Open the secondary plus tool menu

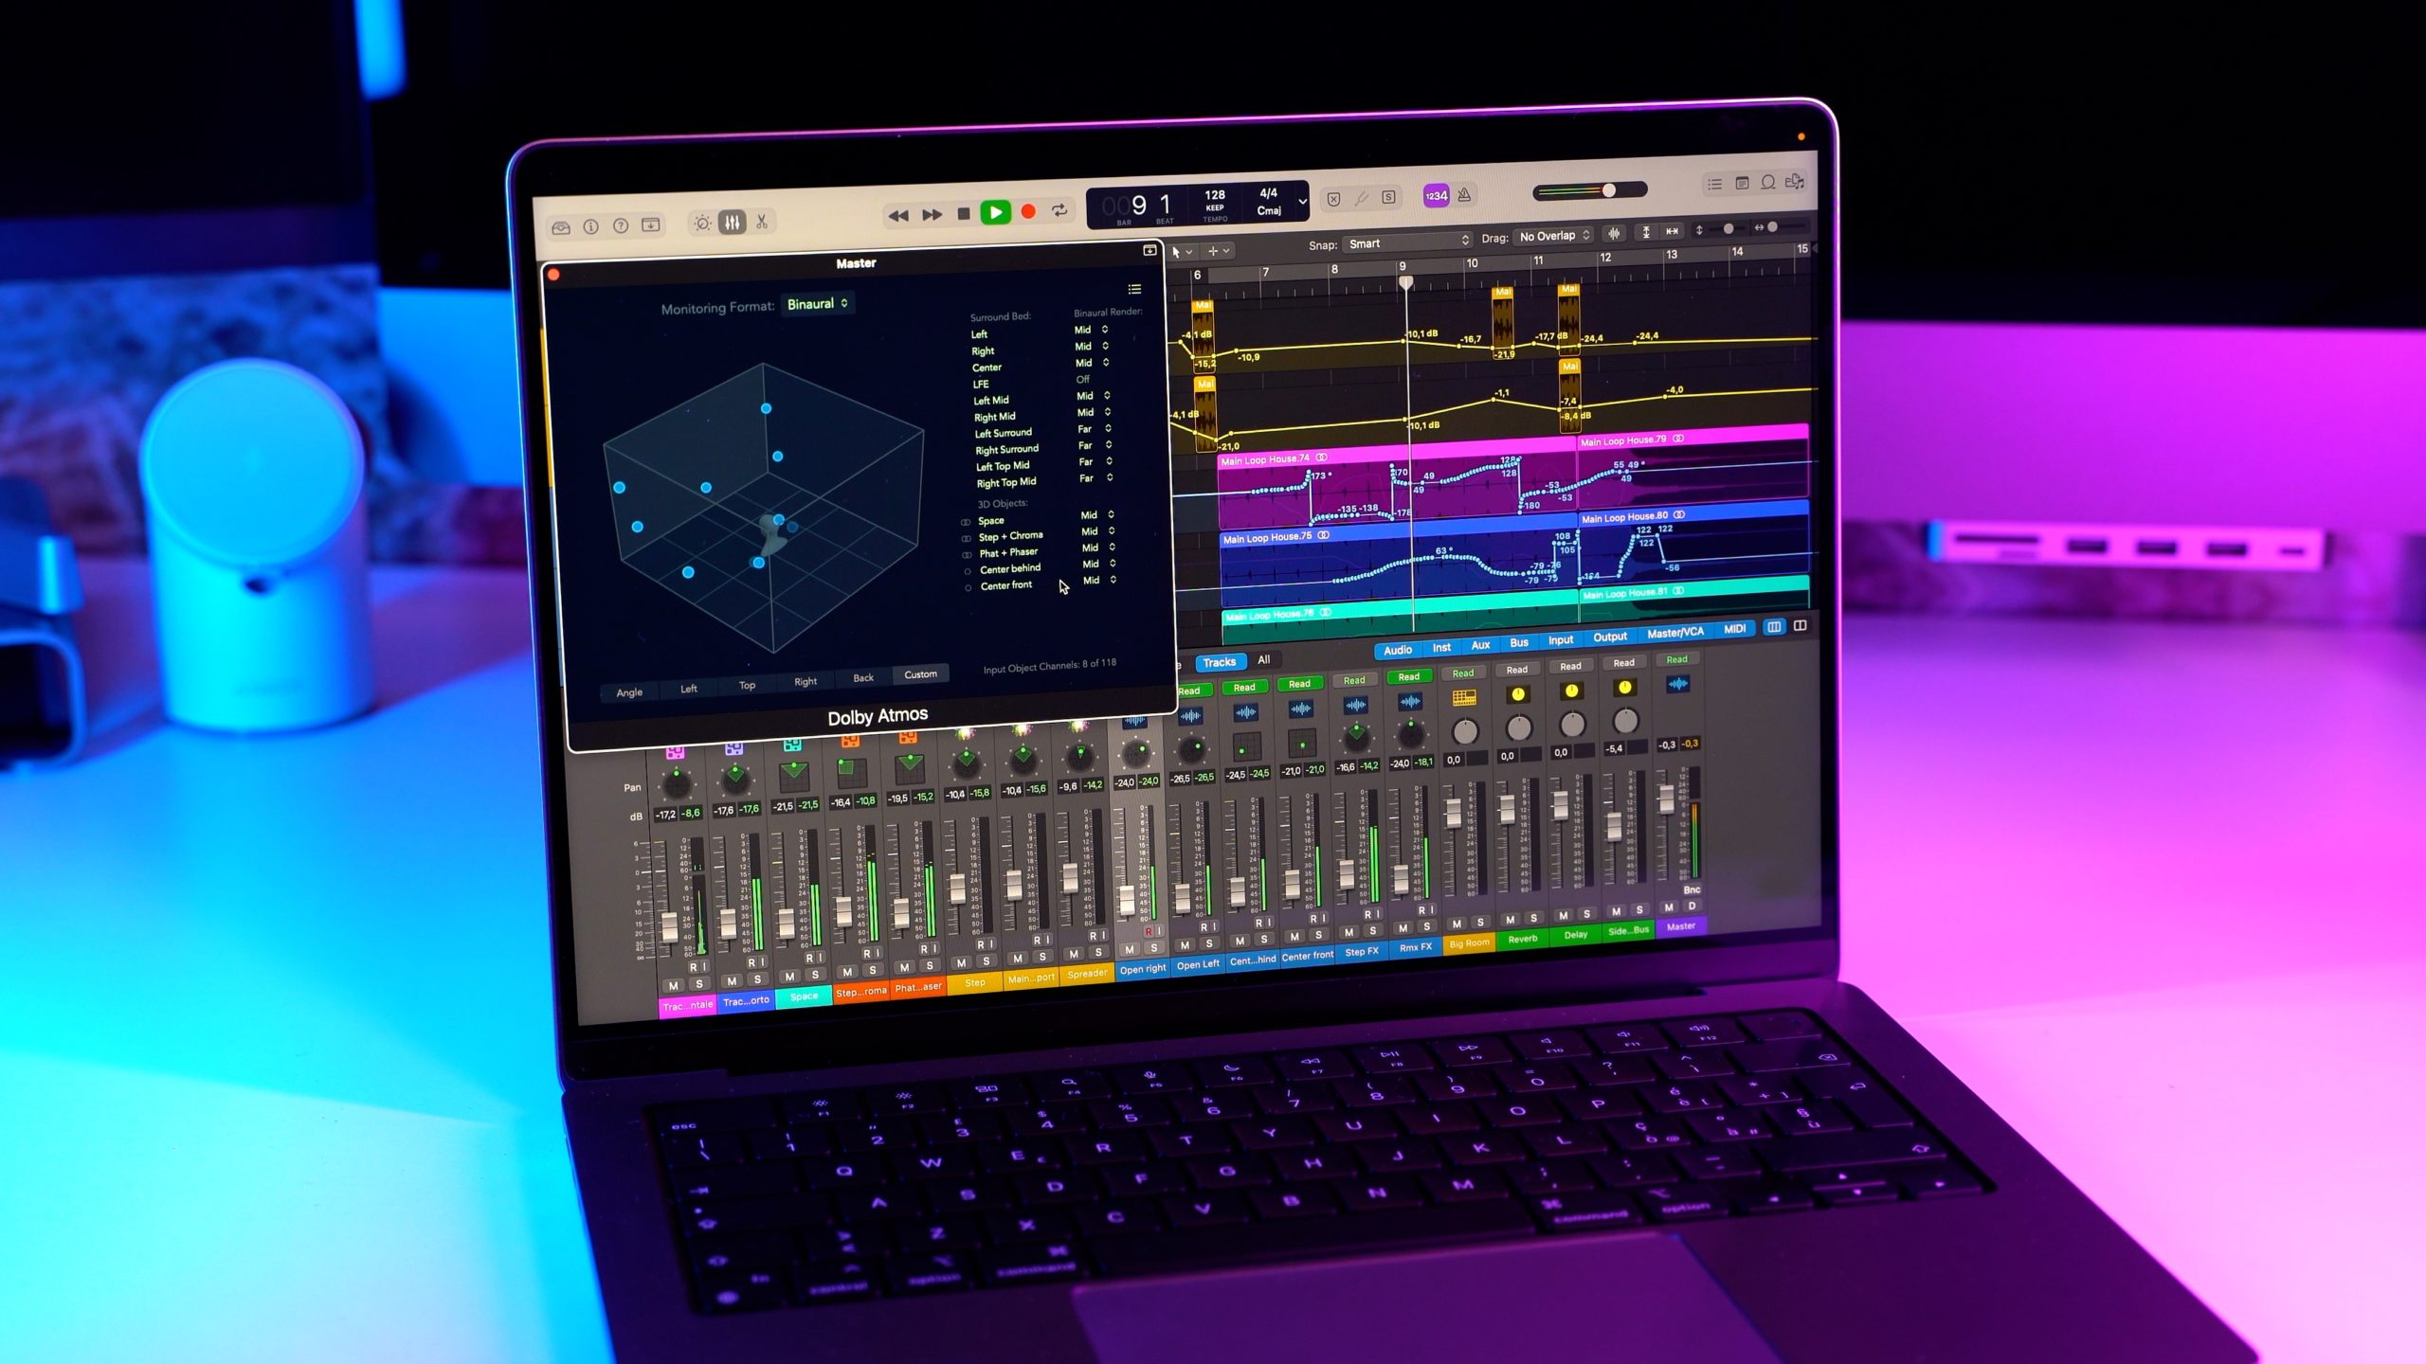click(1218, 251)
